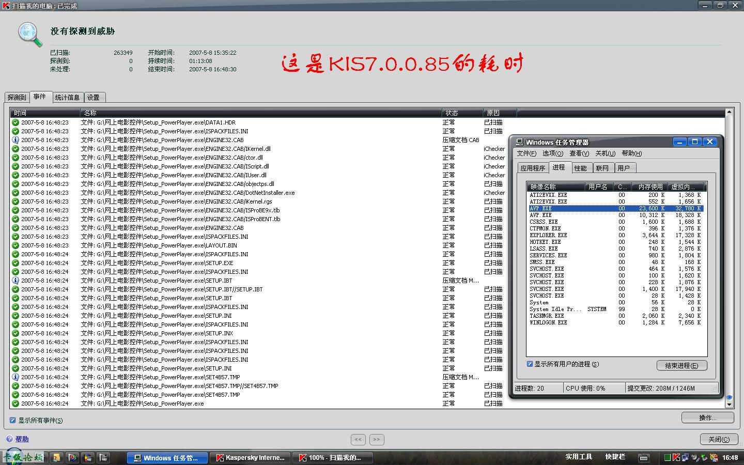This screenshot has height=465, width=744.
Task: Select the TASKMGR.EXE process row
Action: click(x=616, y=316)
